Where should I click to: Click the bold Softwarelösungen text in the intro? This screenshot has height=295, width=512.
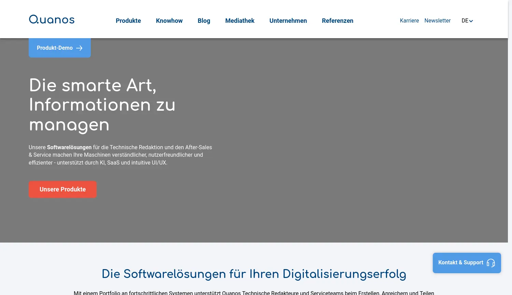[69, 147]
